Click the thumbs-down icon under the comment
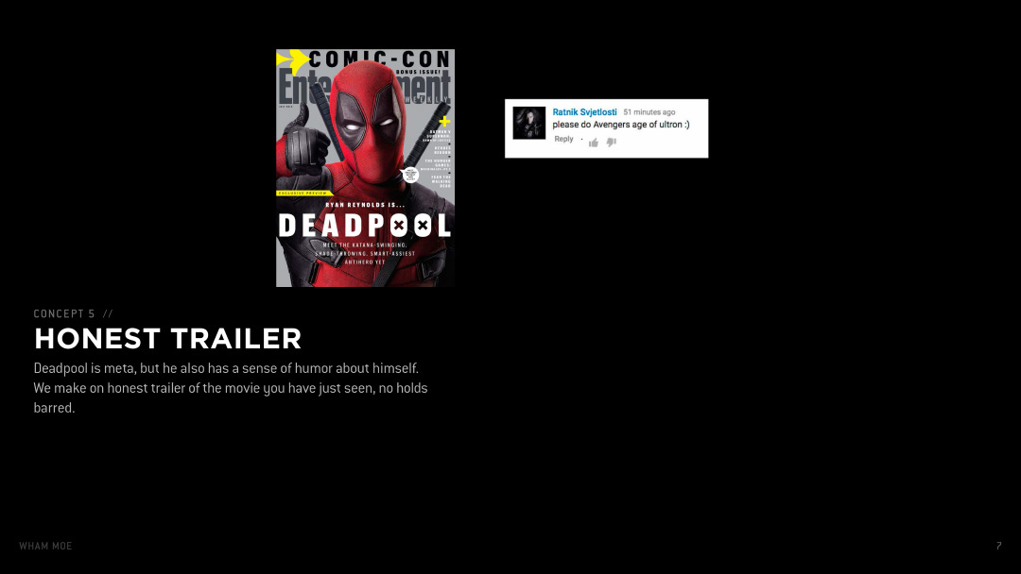 pyautogui.click(x=611, y=143)
